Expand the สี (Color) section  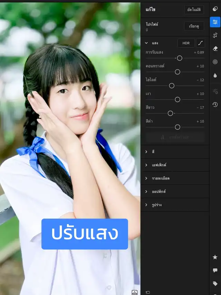click(146, 152)
